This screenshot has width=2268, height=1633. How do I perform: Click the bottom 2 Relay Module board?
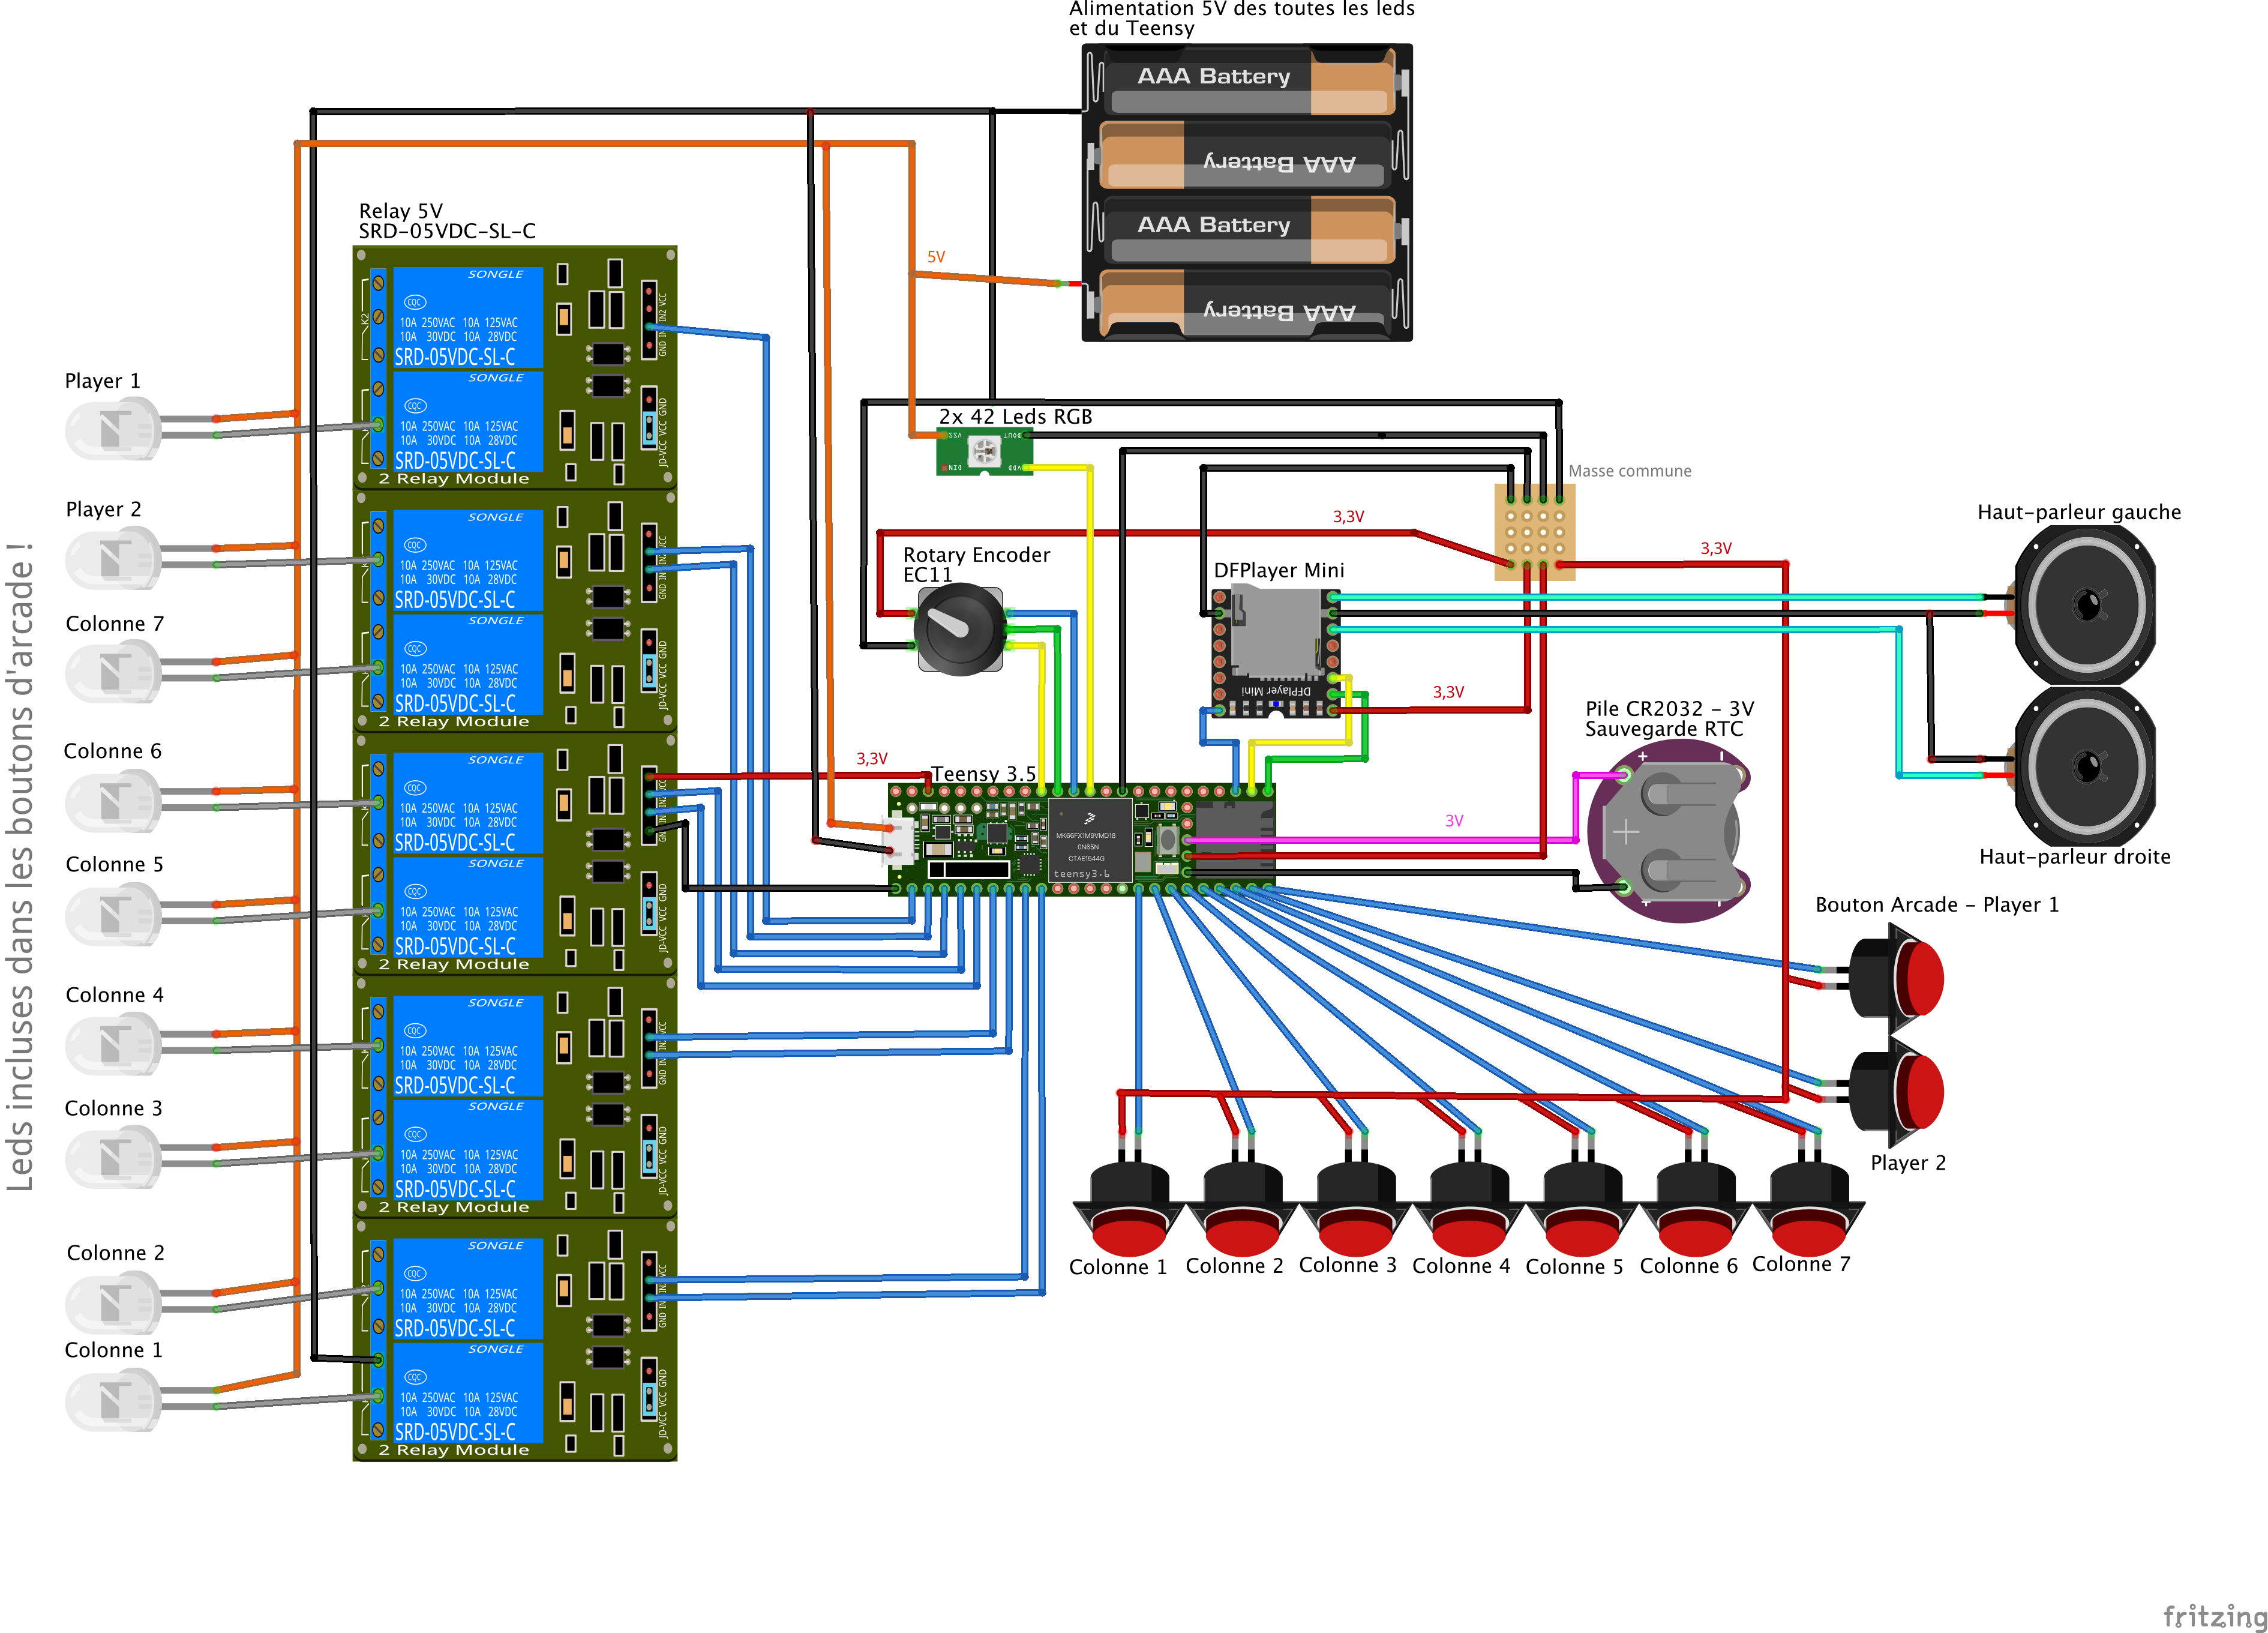(515, 1340)
